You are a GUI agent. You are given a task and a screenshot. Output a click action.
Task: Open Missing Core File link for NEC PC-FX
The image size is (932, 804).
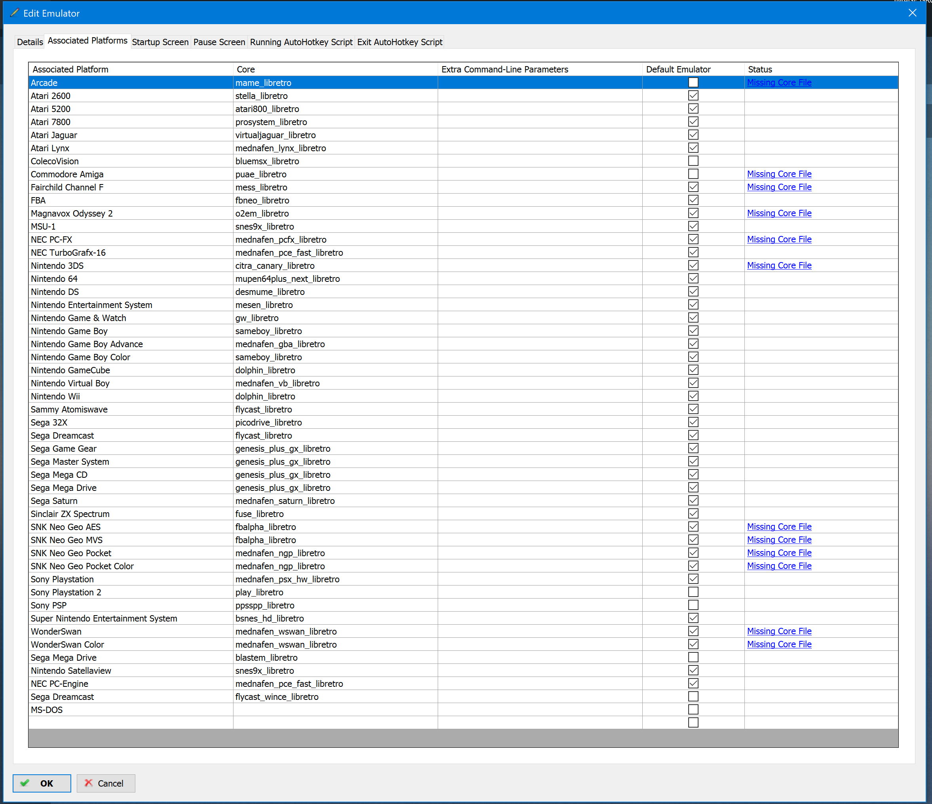point(779,239)
